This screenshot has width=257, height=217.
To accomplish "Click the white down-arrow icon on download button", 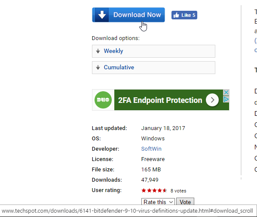I will click(102, 15).
